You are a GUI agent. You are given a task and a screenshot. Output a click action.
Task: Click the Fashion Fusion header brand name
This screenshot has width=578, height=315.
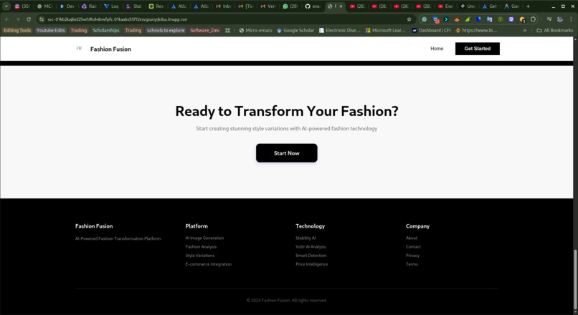click(x=110, y=49)
